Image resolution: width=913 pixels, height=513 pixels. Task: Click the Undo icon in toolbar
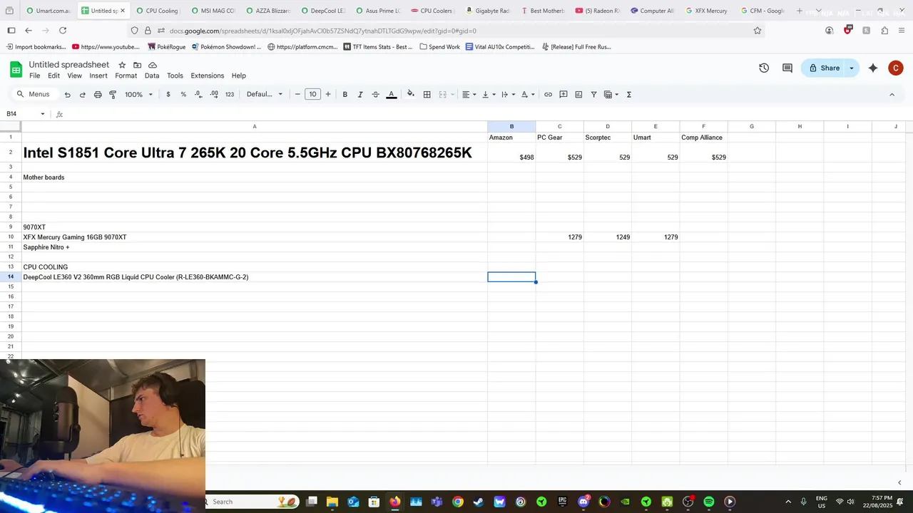(x=67, y=95)
